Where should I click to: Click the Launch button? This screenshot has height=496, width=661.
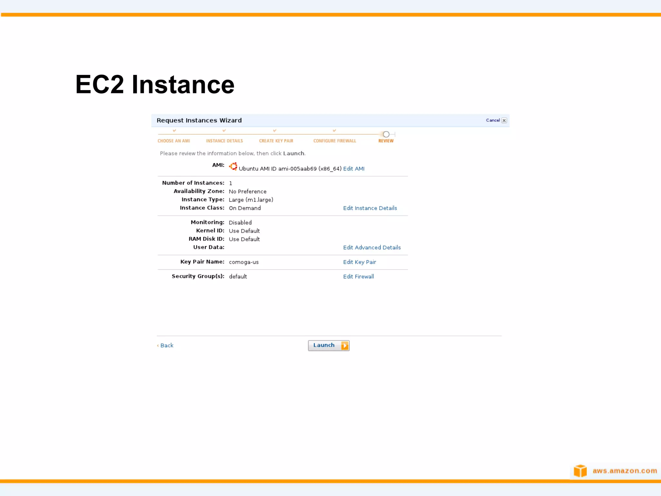click(324, 345)
